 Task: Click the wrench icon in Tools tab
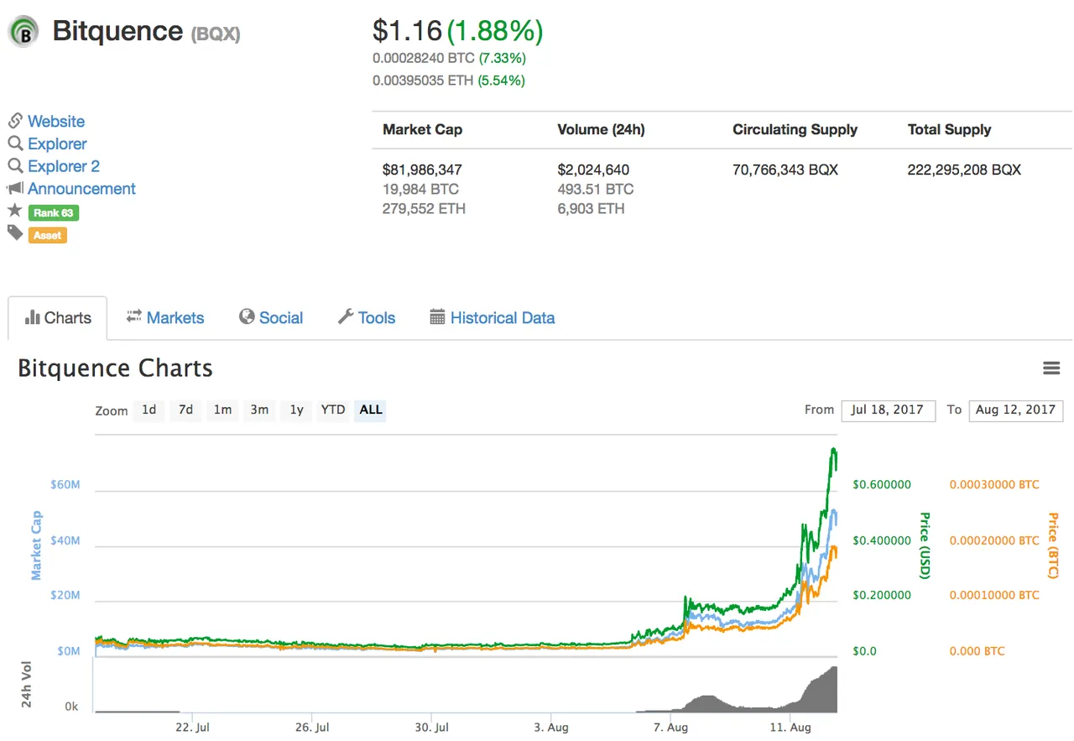[345, 316]
